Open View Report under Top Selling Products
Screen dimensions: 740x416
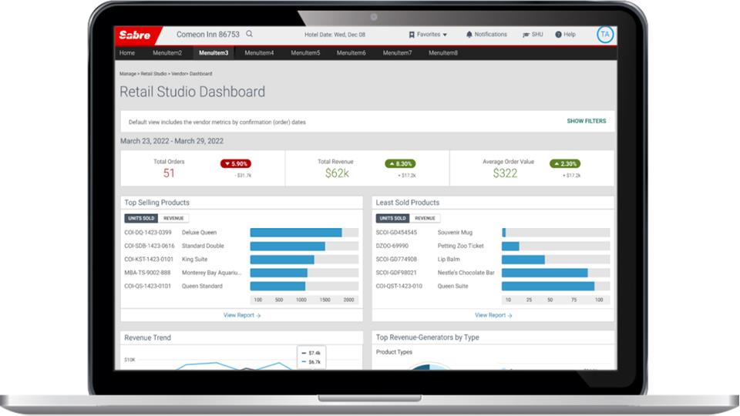[241, 315]
